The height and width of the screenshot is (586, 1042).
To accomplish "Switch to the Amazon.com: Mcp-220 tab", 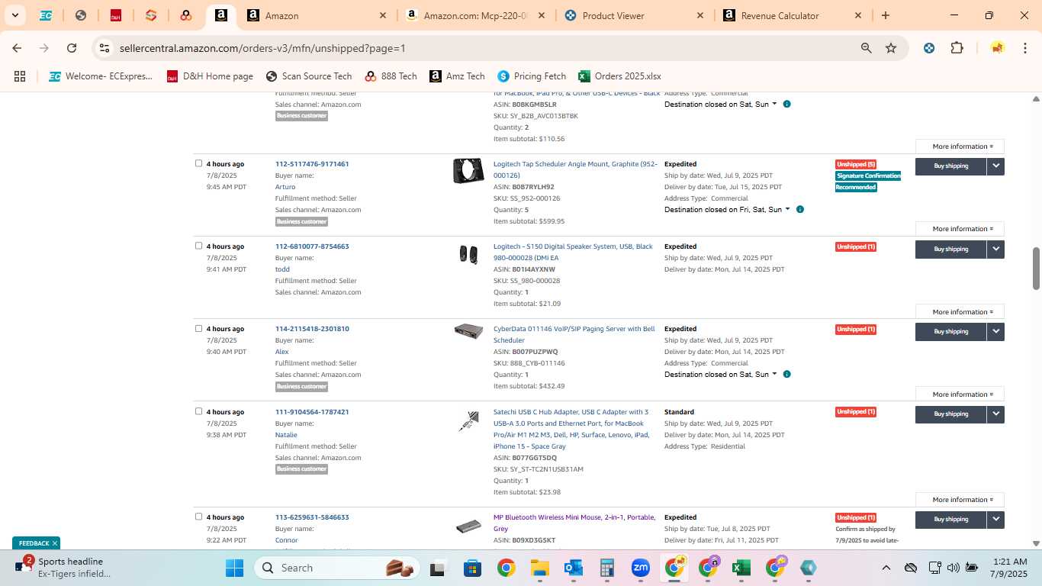I will tap(475, 15).
